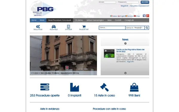This screenshot has height=112, width=179.
Task: Click the 'News' panel heading
Action: 125,39
